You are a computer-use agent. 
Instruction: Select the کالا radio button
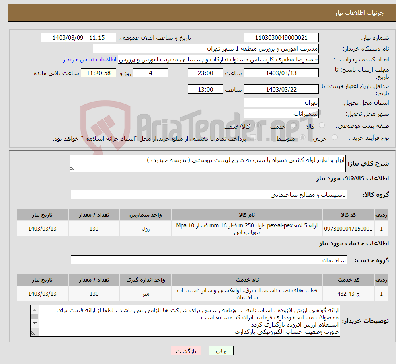[322, 125]
